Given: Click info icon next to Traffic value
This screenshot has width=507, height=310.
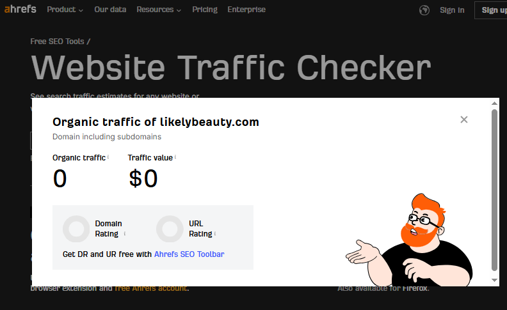Looking at the screenshot, I should click(x=175, y=157).
